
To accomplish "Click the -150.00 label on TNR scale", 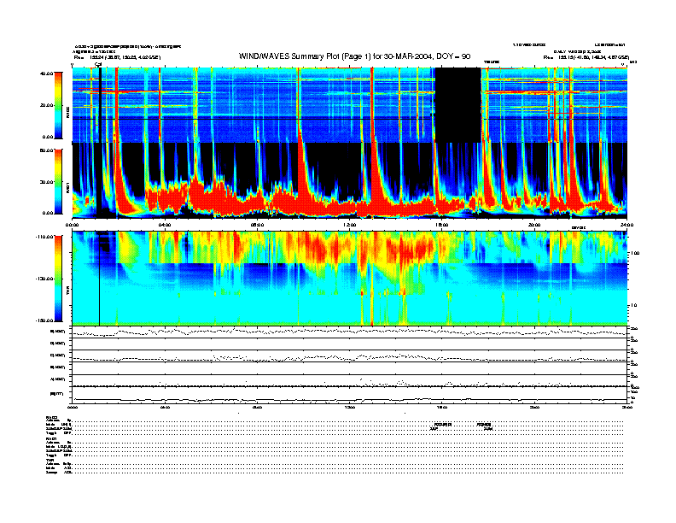I will [x=43, y=320].
